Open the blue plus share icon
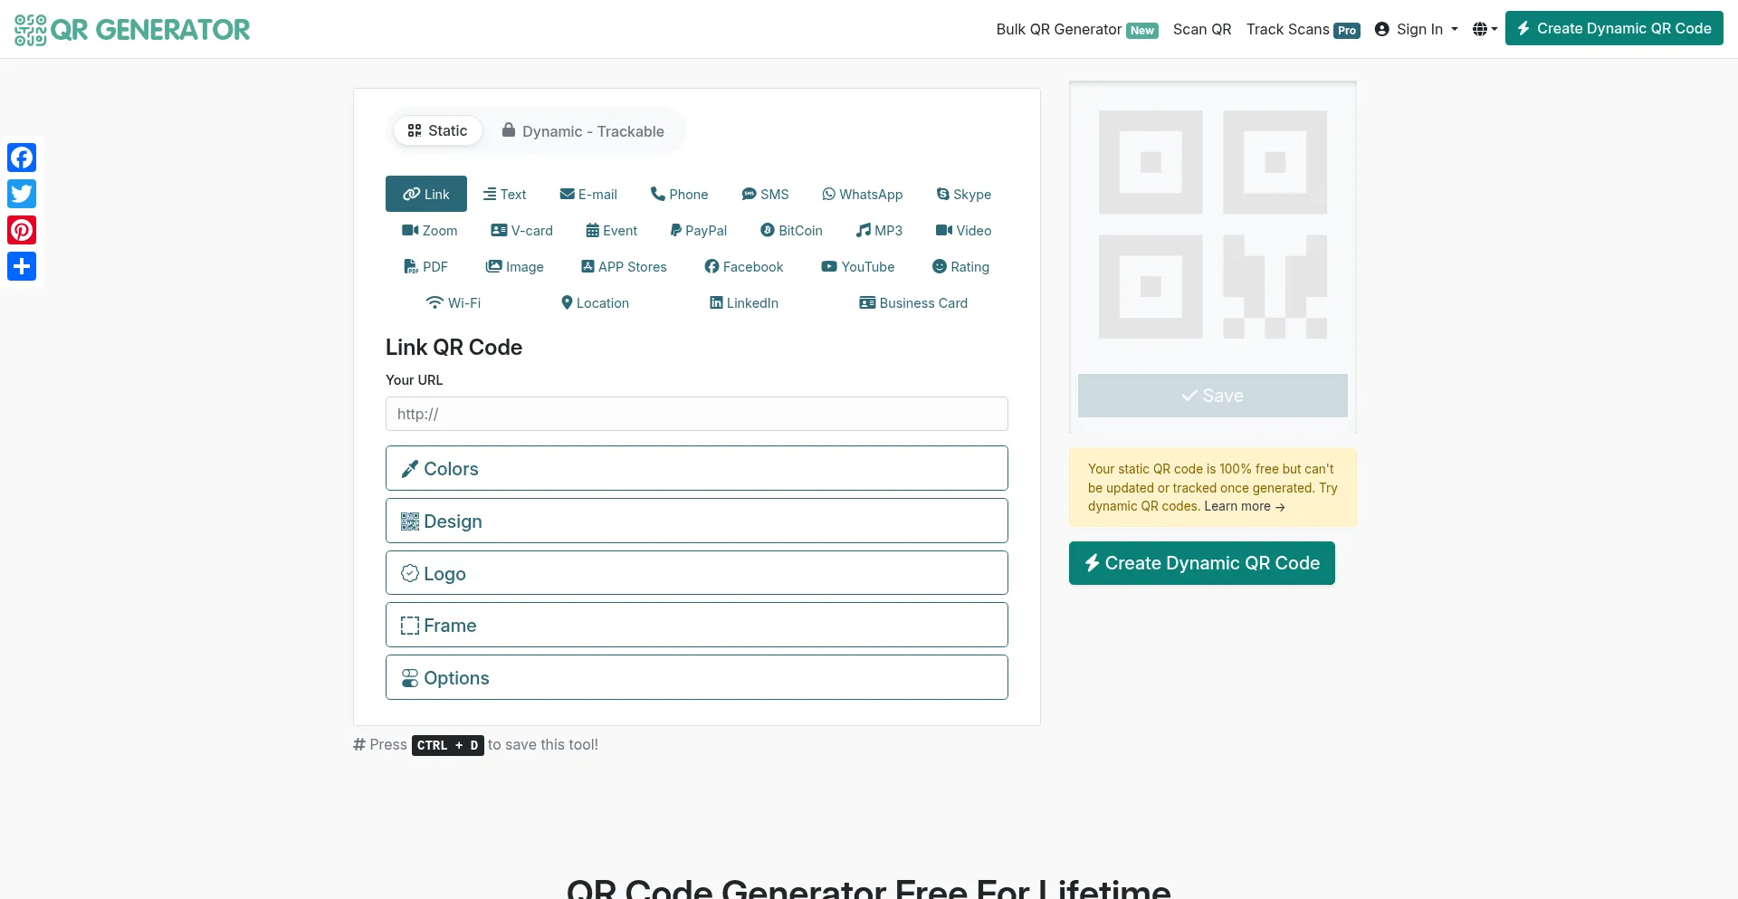Viewport: 1738px width, 899px height. click(x=22, y=266)
